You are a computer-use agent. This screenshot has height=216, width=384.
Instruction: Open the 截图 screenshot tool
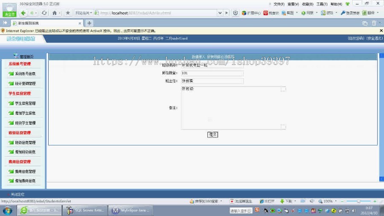tap(288, 13)
